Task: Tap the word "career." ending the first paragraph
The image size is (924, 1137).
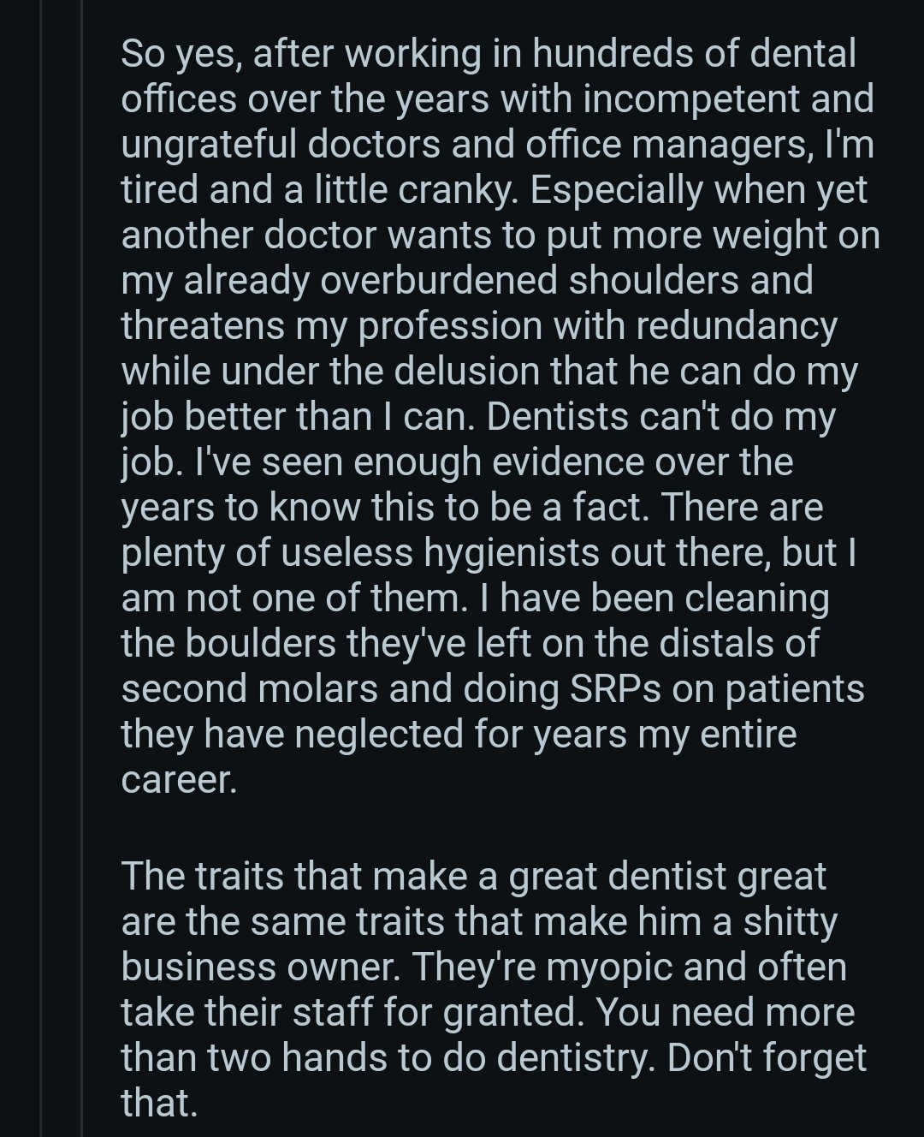Action: click(178, 780)
